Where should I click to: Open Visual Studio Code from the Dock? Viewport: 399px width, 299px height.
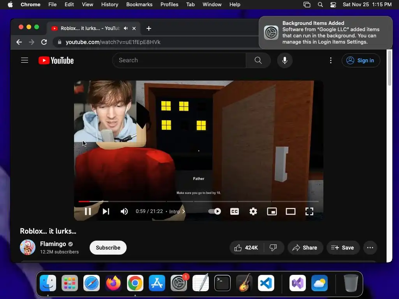[266, 283]
